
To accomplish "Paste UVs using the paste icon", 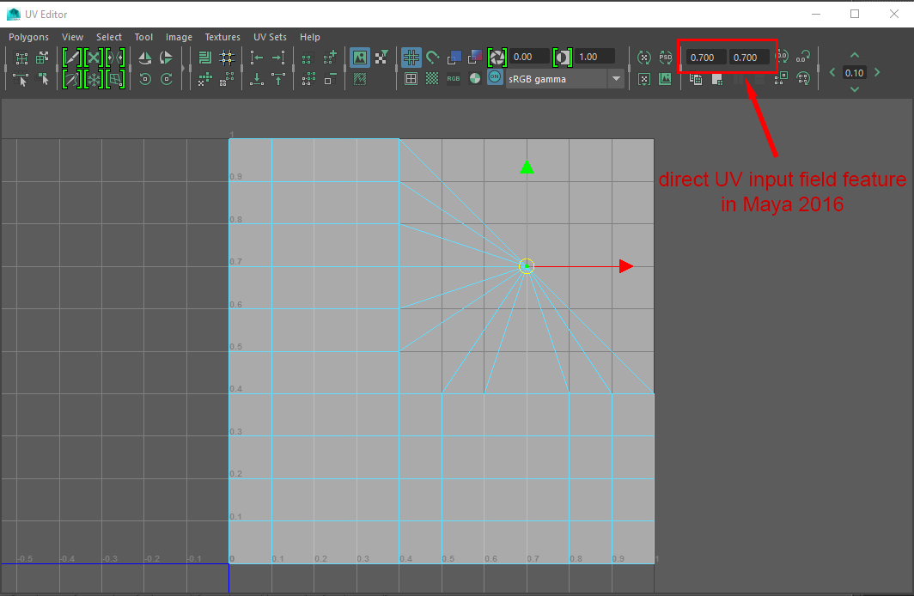I will coord(717,79).
